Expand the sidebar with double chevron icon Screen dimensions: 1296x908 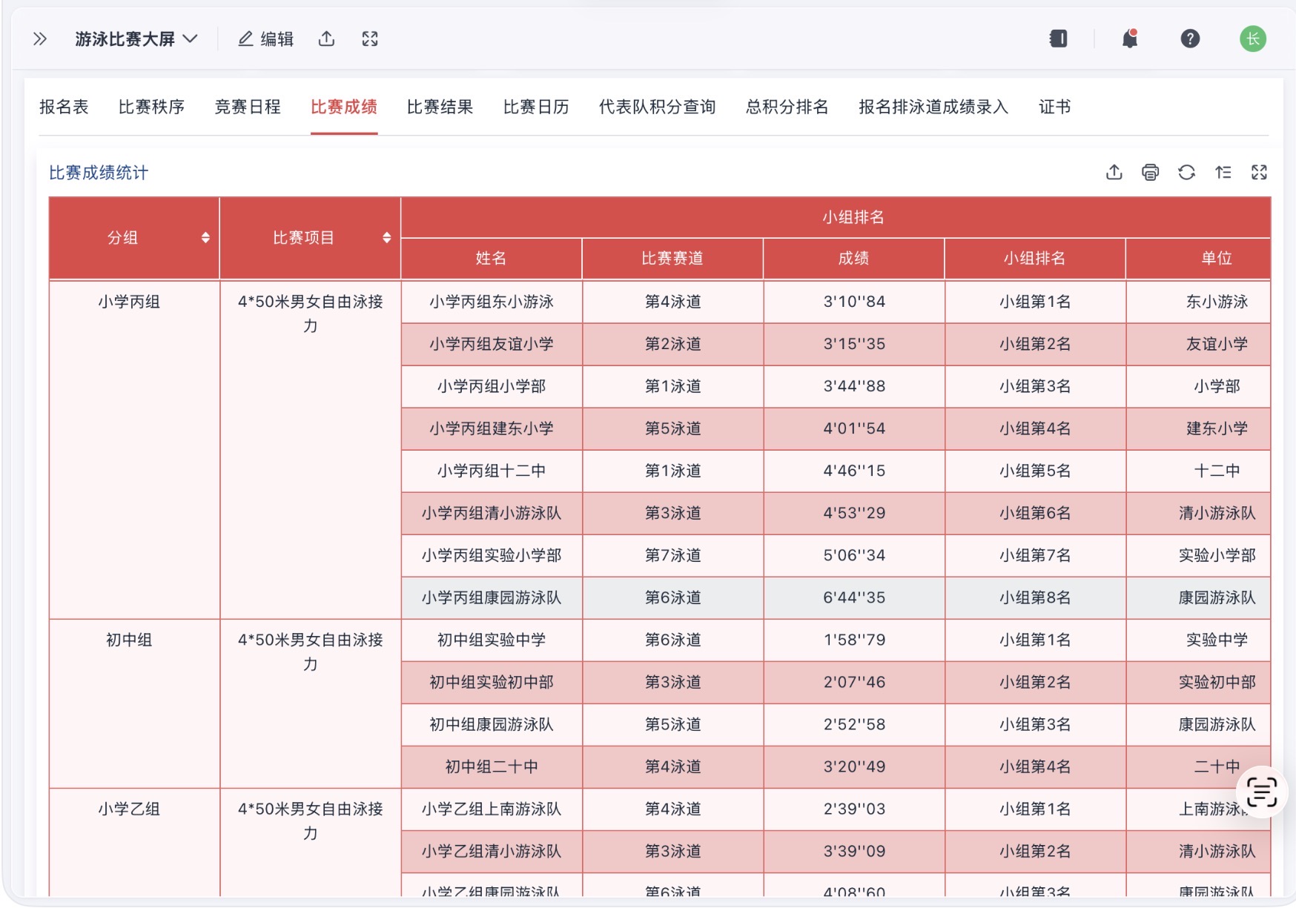click(x=40, y=39)
